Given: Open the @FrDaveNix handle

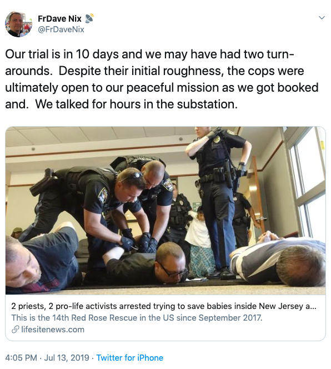Looking at the screenshot, I should pos(61,29).
